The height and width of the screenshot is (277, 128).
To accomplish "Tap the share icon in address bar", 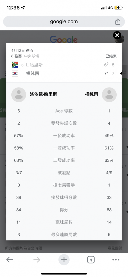I will [x=117, y=22].
